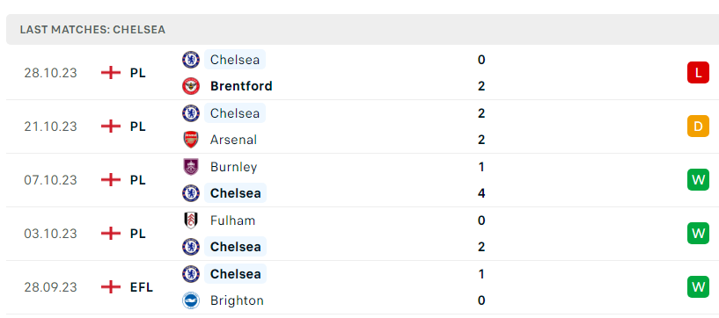Click the Arsenal club crest

[191, 140]
